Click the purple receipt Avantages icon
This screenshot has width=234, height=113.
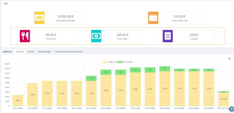pyautogui.click(x=168, y=36)
